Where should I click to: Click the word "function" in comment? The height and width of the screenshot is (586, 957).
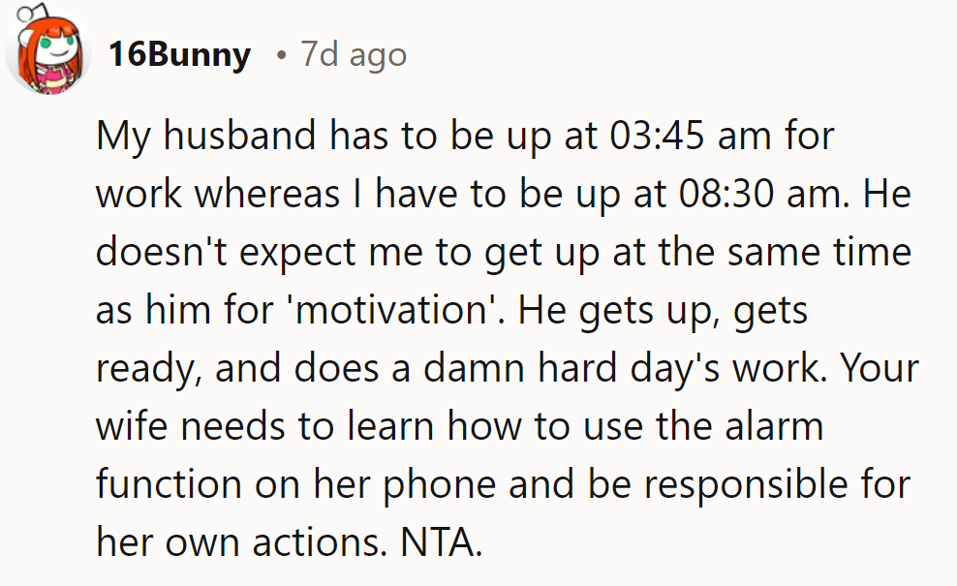(x=165, y=485)
